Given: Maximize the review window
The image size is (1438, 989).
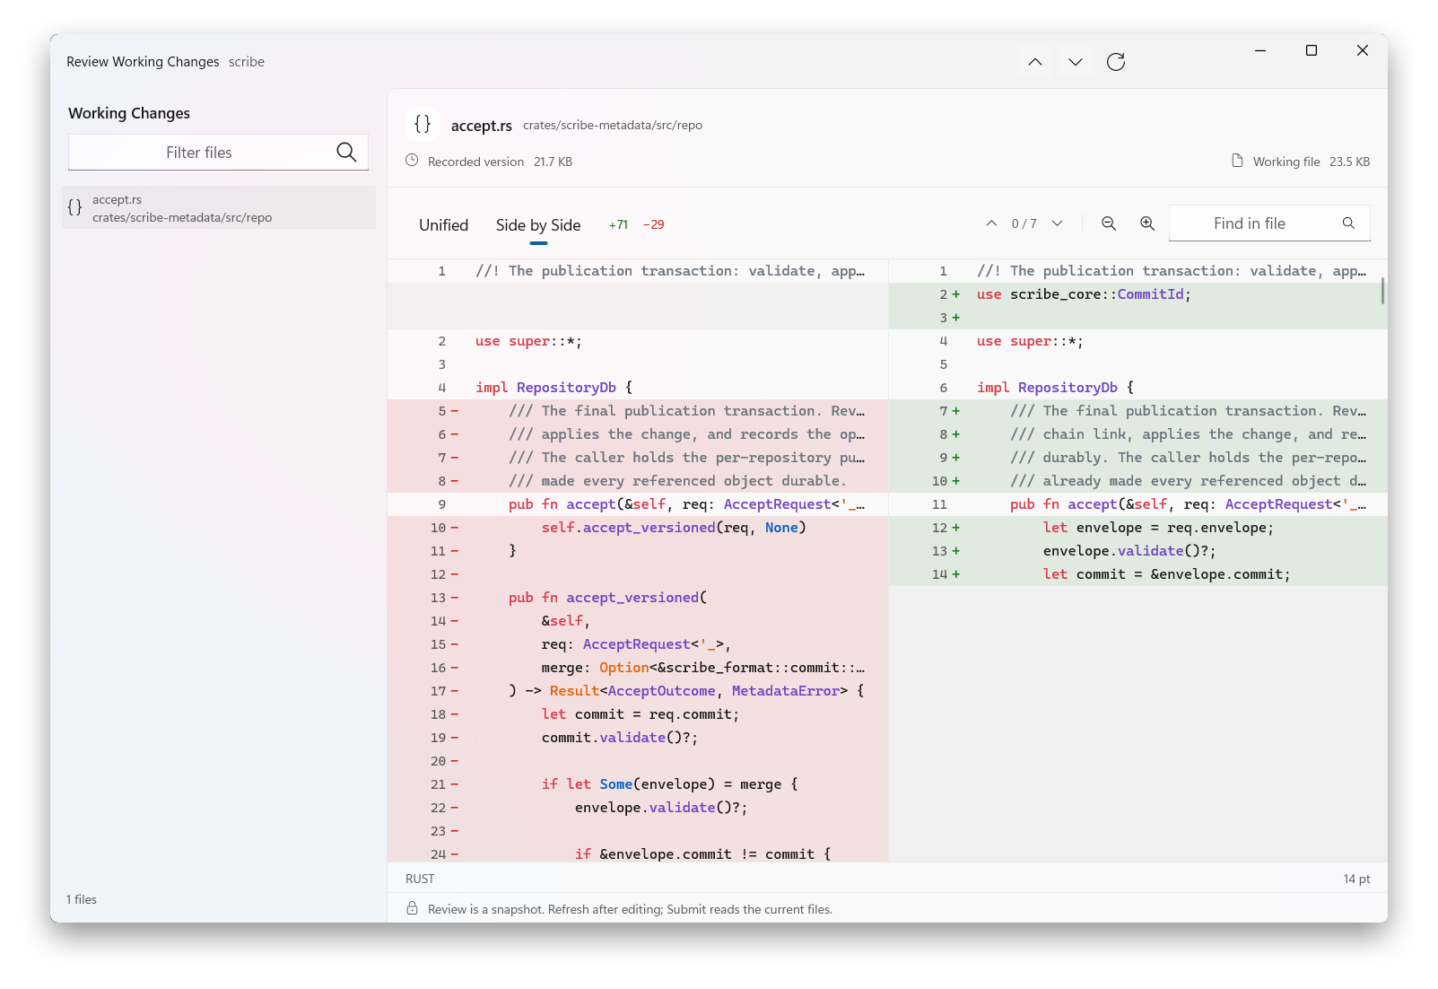Looking at the screenshot, I should pyautogui.click(x=1311, y=50).
